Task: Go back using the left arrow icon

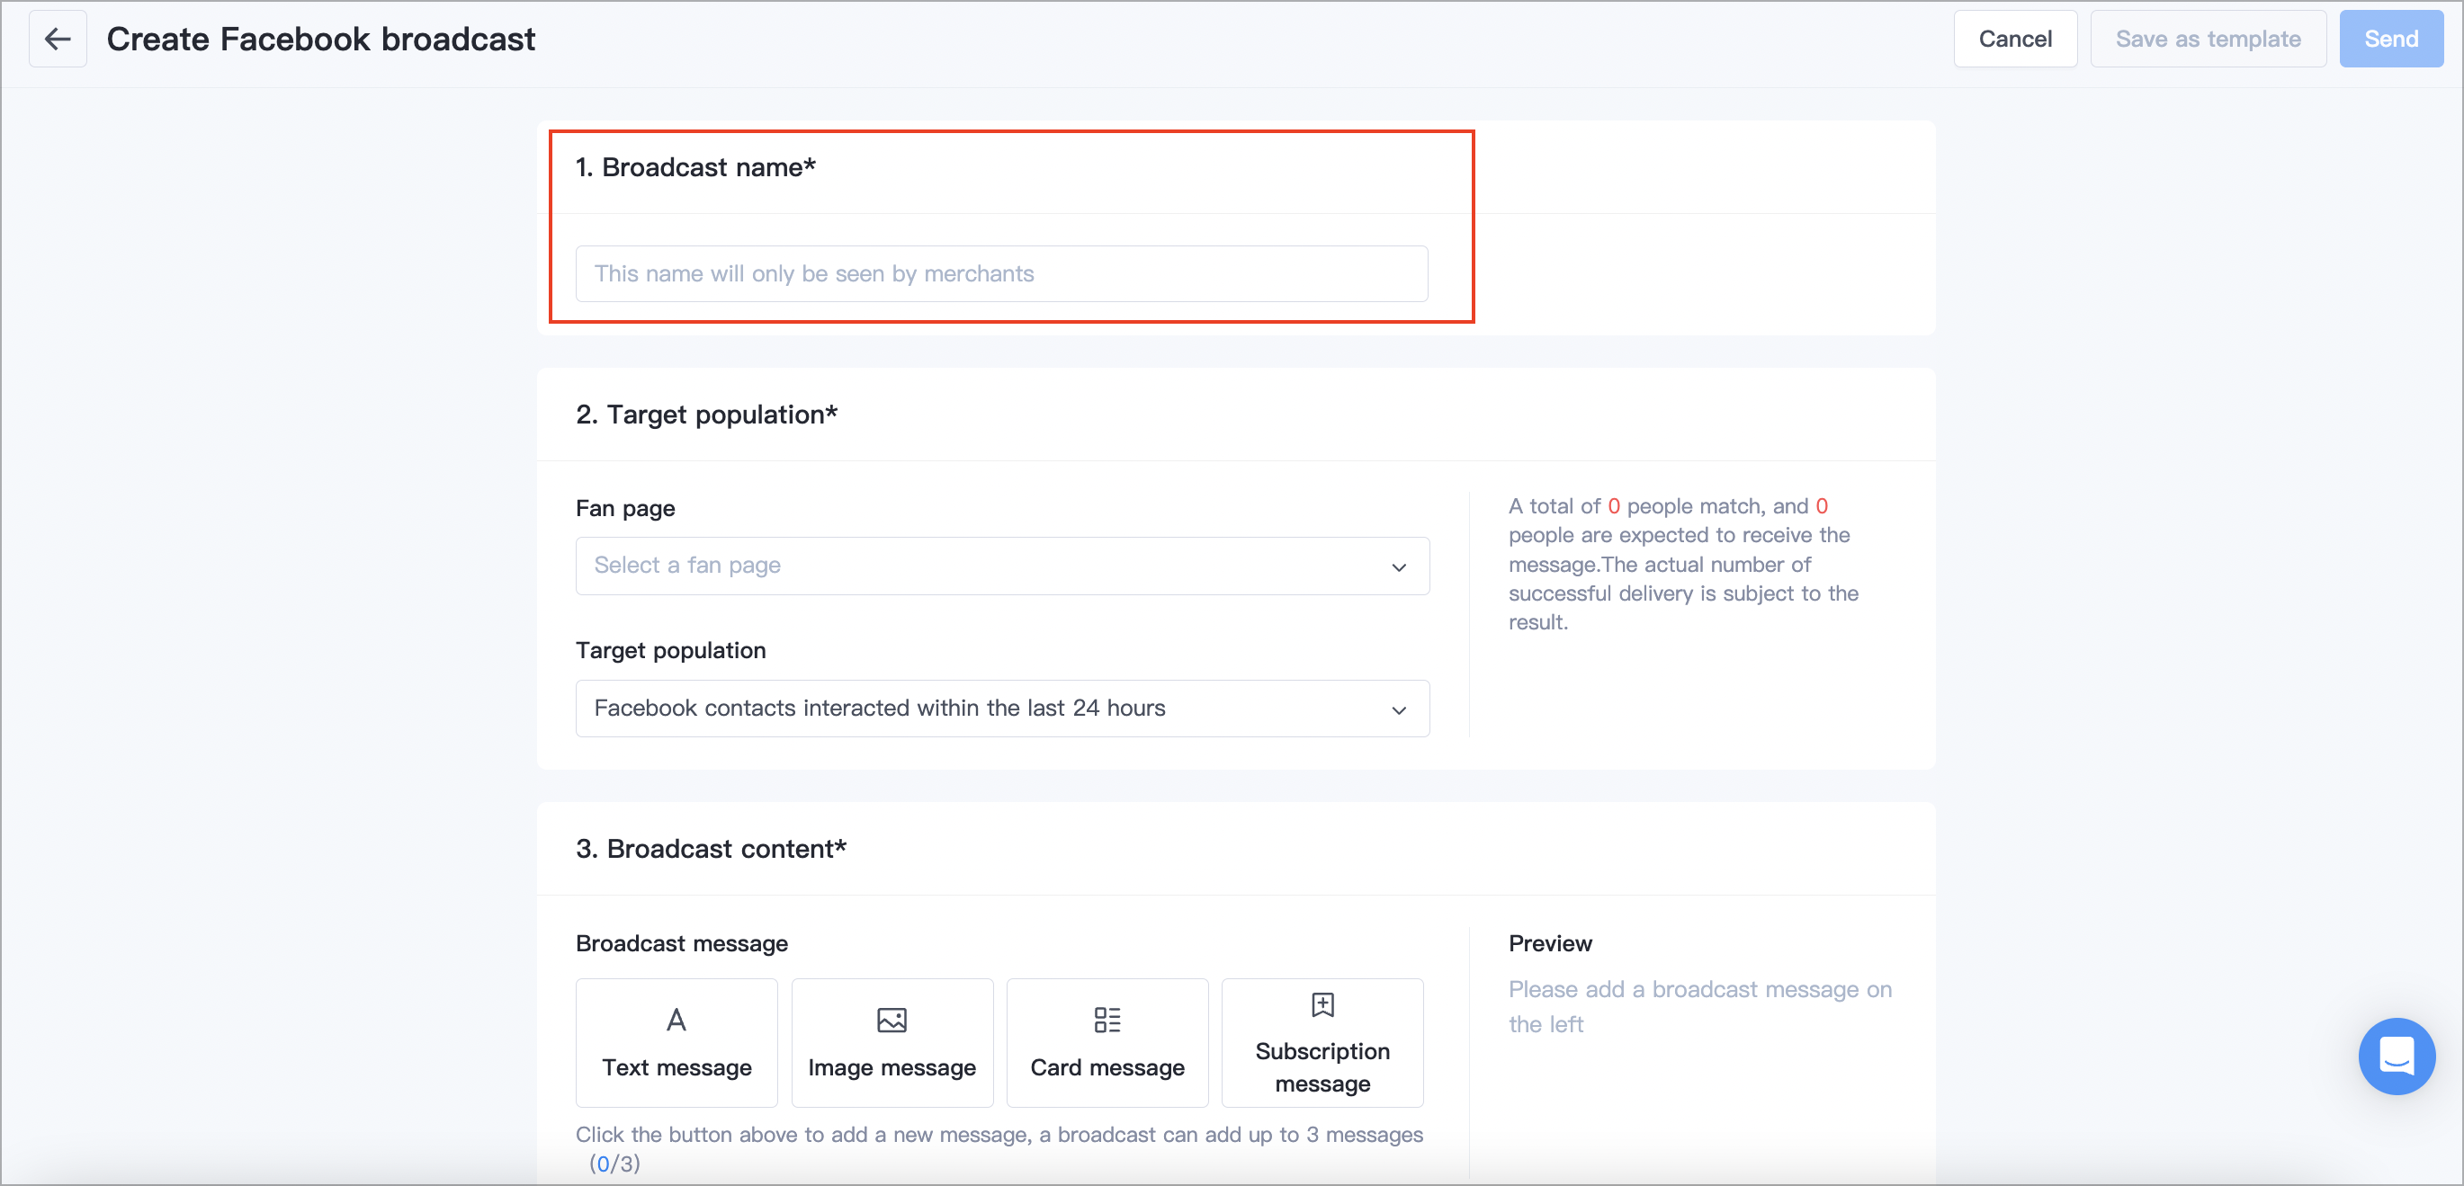Action: [58, 40]
